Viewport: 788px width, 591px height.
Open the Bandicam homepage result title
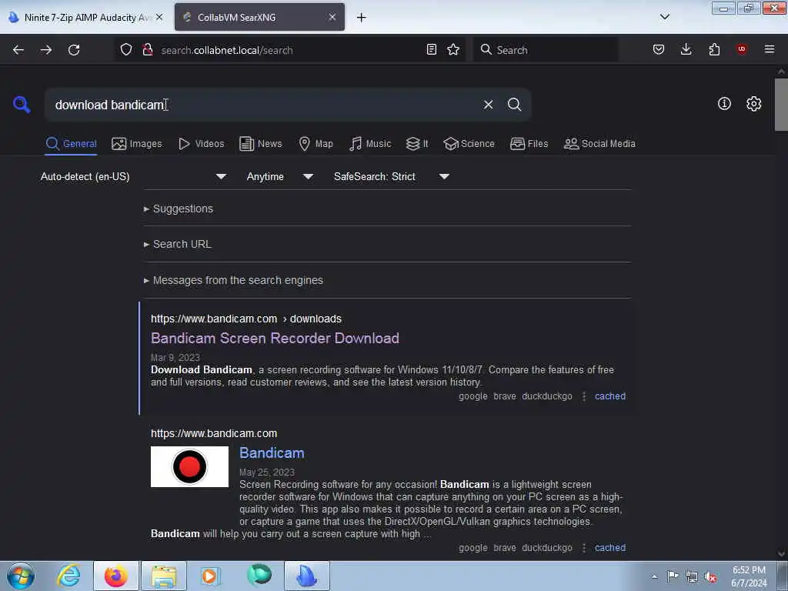tap(272, 452)
